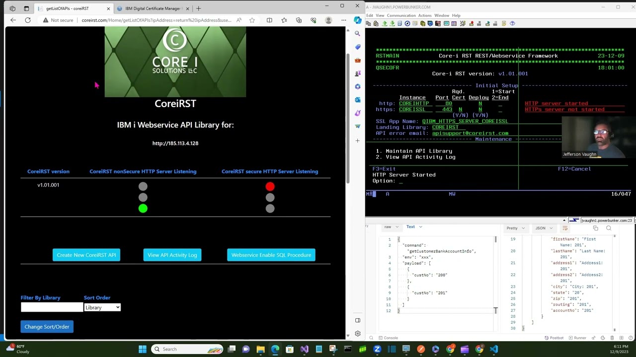This screenshot has height=357, width=636.
Task: Click the red secure HTTP server light
Action: [270, 186]
